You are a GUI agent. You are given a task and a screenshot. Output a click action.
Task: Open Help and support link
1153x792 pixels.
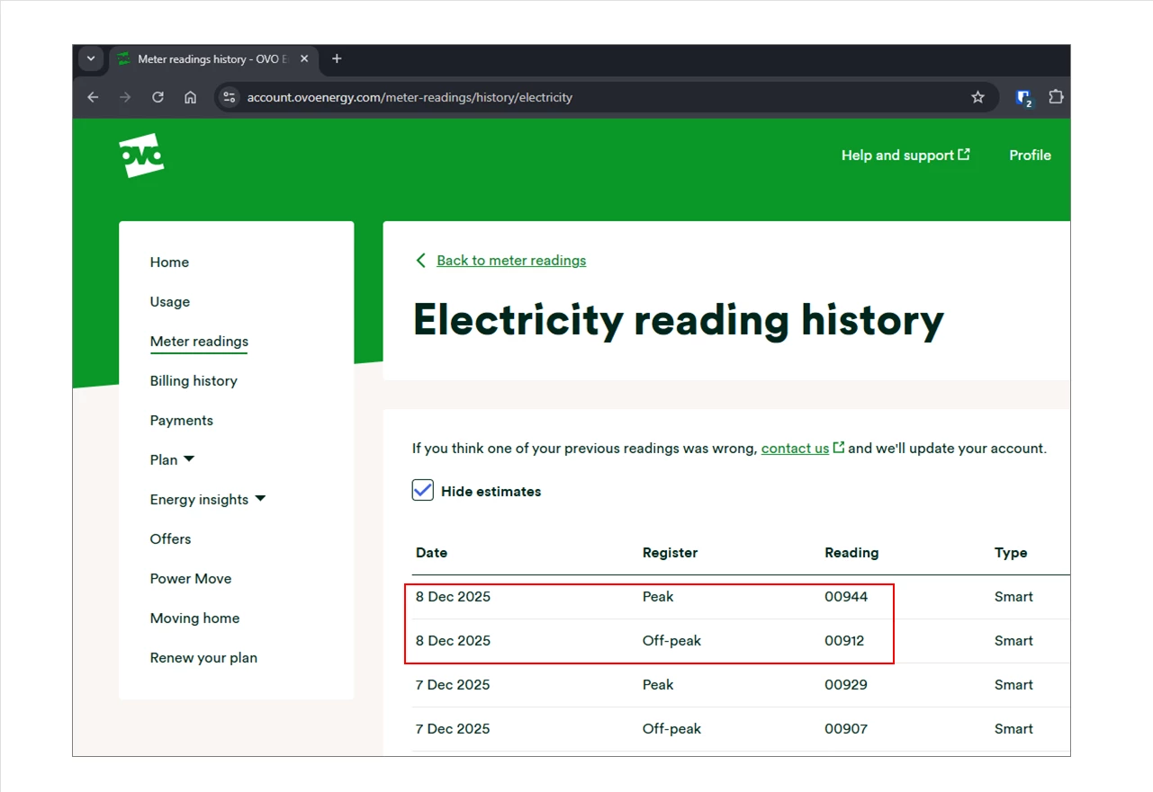click(905, 156)
